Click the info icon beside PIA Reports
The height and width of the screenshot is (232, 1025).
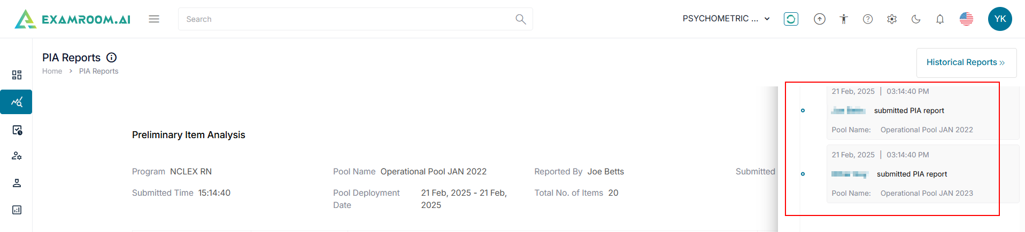(x=111, y=58)
